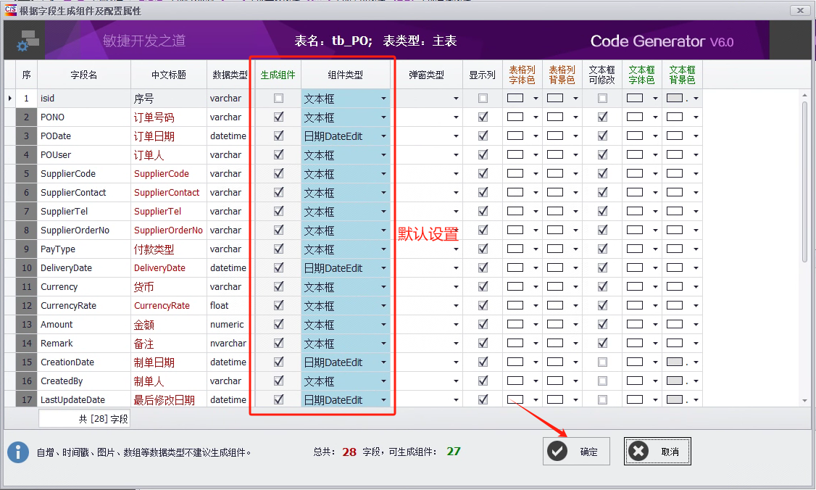Open 组件类型 dropdown for PODate row
Screen dimensions: 816x490
click(383, 136)
